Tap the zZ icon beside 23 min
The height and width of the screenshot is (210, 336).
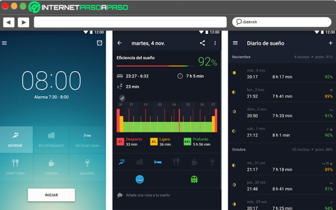[119, 87]
